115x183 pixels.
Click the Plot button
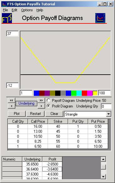click(x=17, y=114)
